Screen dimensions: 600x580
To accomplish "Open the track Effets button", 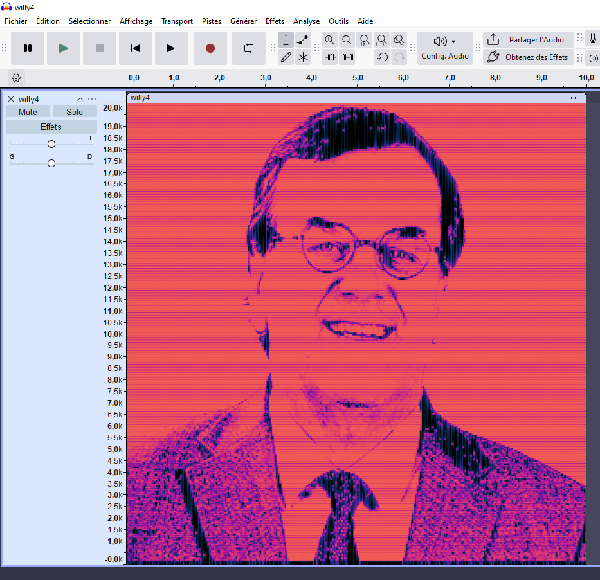I will [x=51, y=127].
